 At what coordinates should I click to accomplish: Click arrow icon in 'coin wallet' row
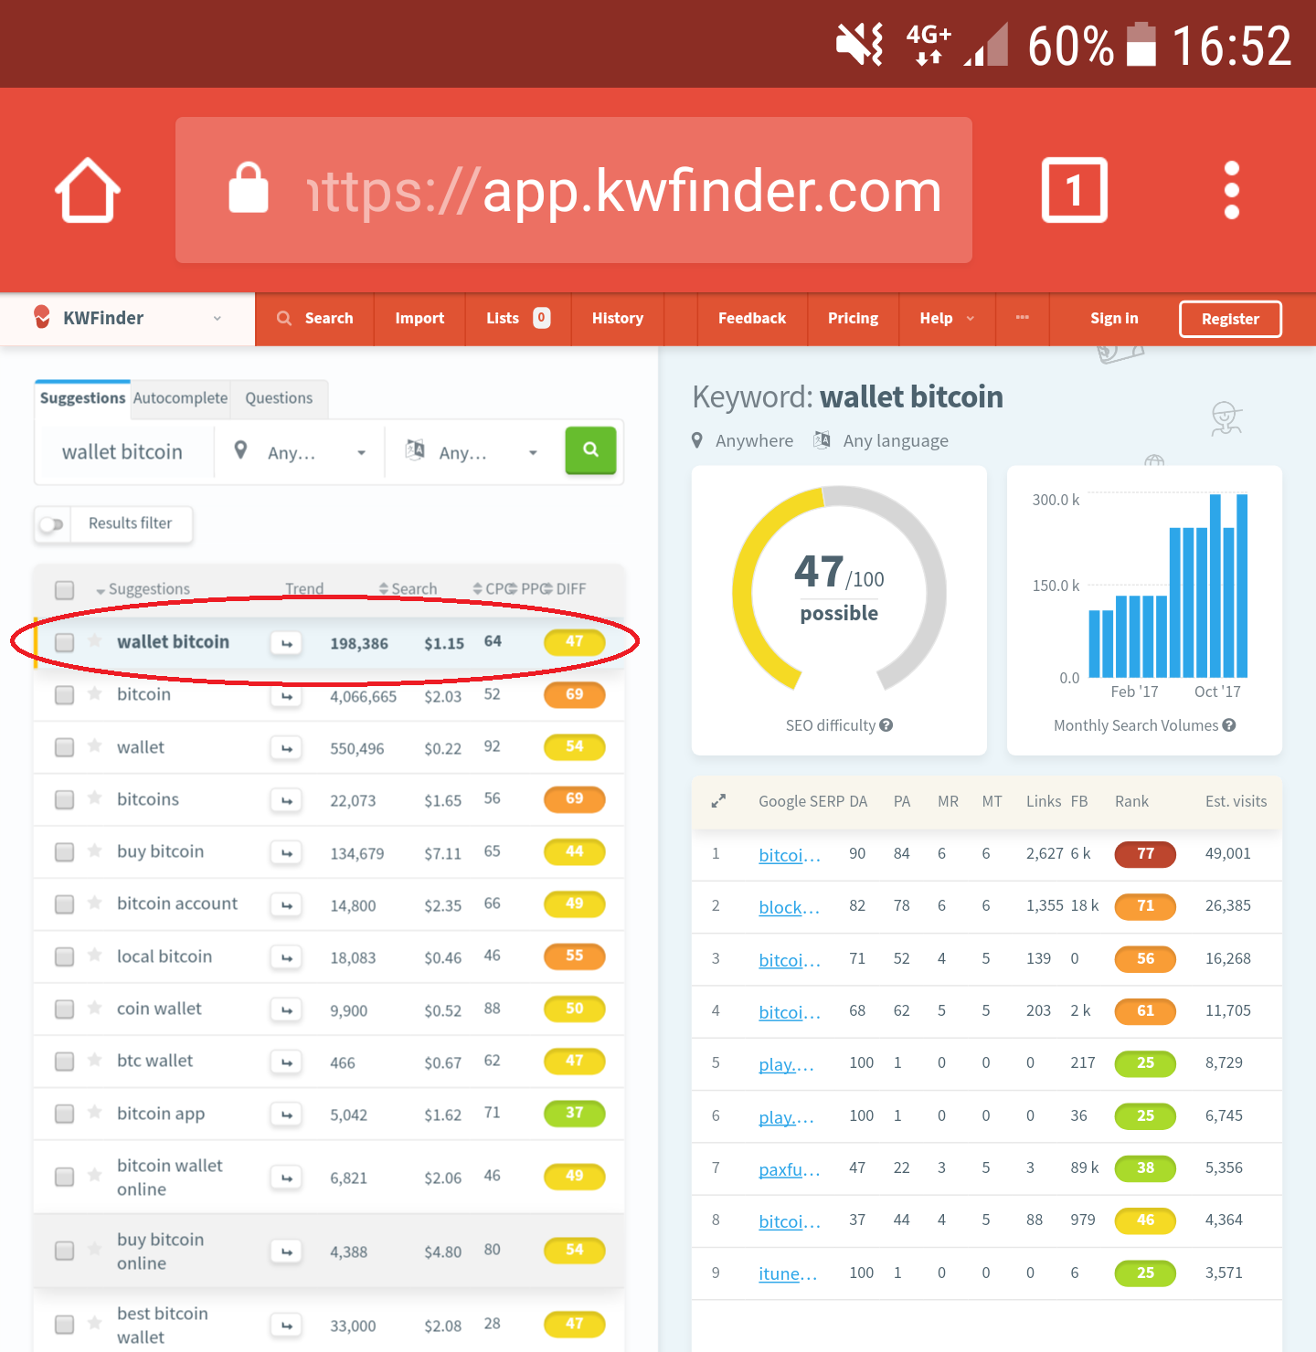[x=286, y=1009]
